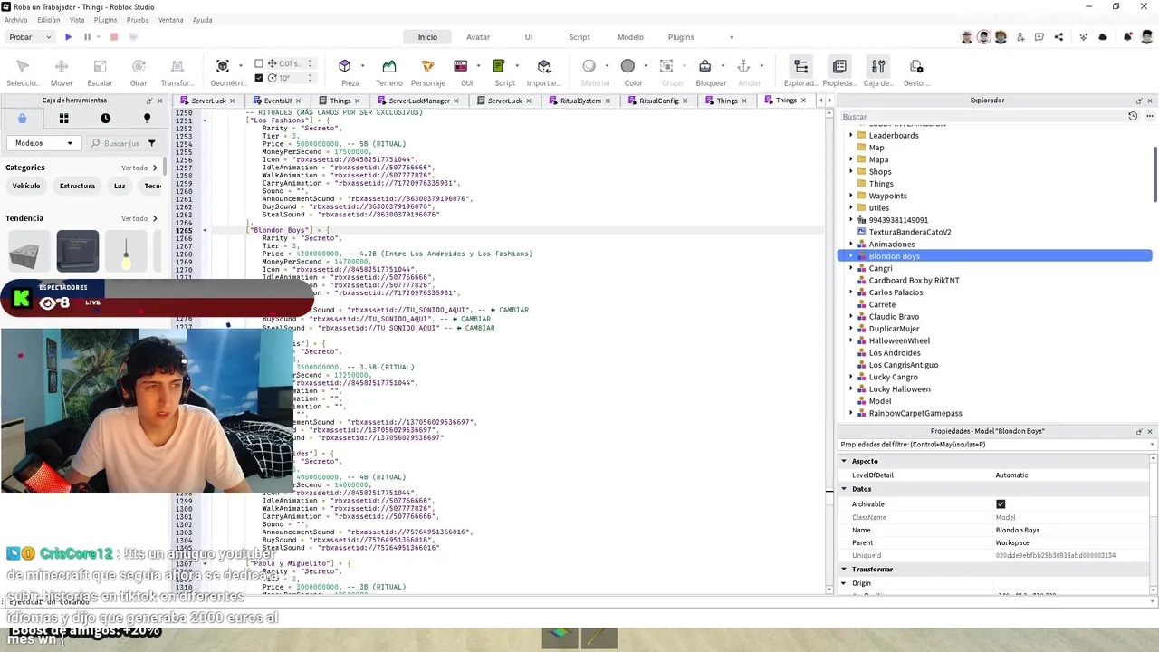Switch to the RitualSystem script tab

click(x=579, y=101)
